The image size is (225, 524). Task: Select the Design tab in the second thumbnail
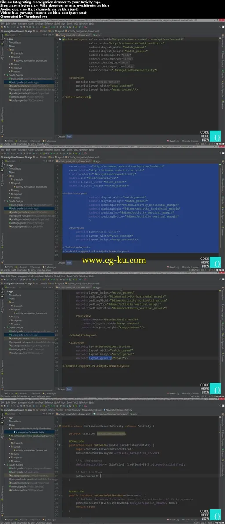(x=61, y=263)
